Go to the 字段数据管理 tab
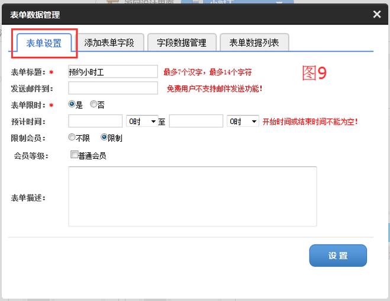390x301 pixels. click(x=181, y=43)
